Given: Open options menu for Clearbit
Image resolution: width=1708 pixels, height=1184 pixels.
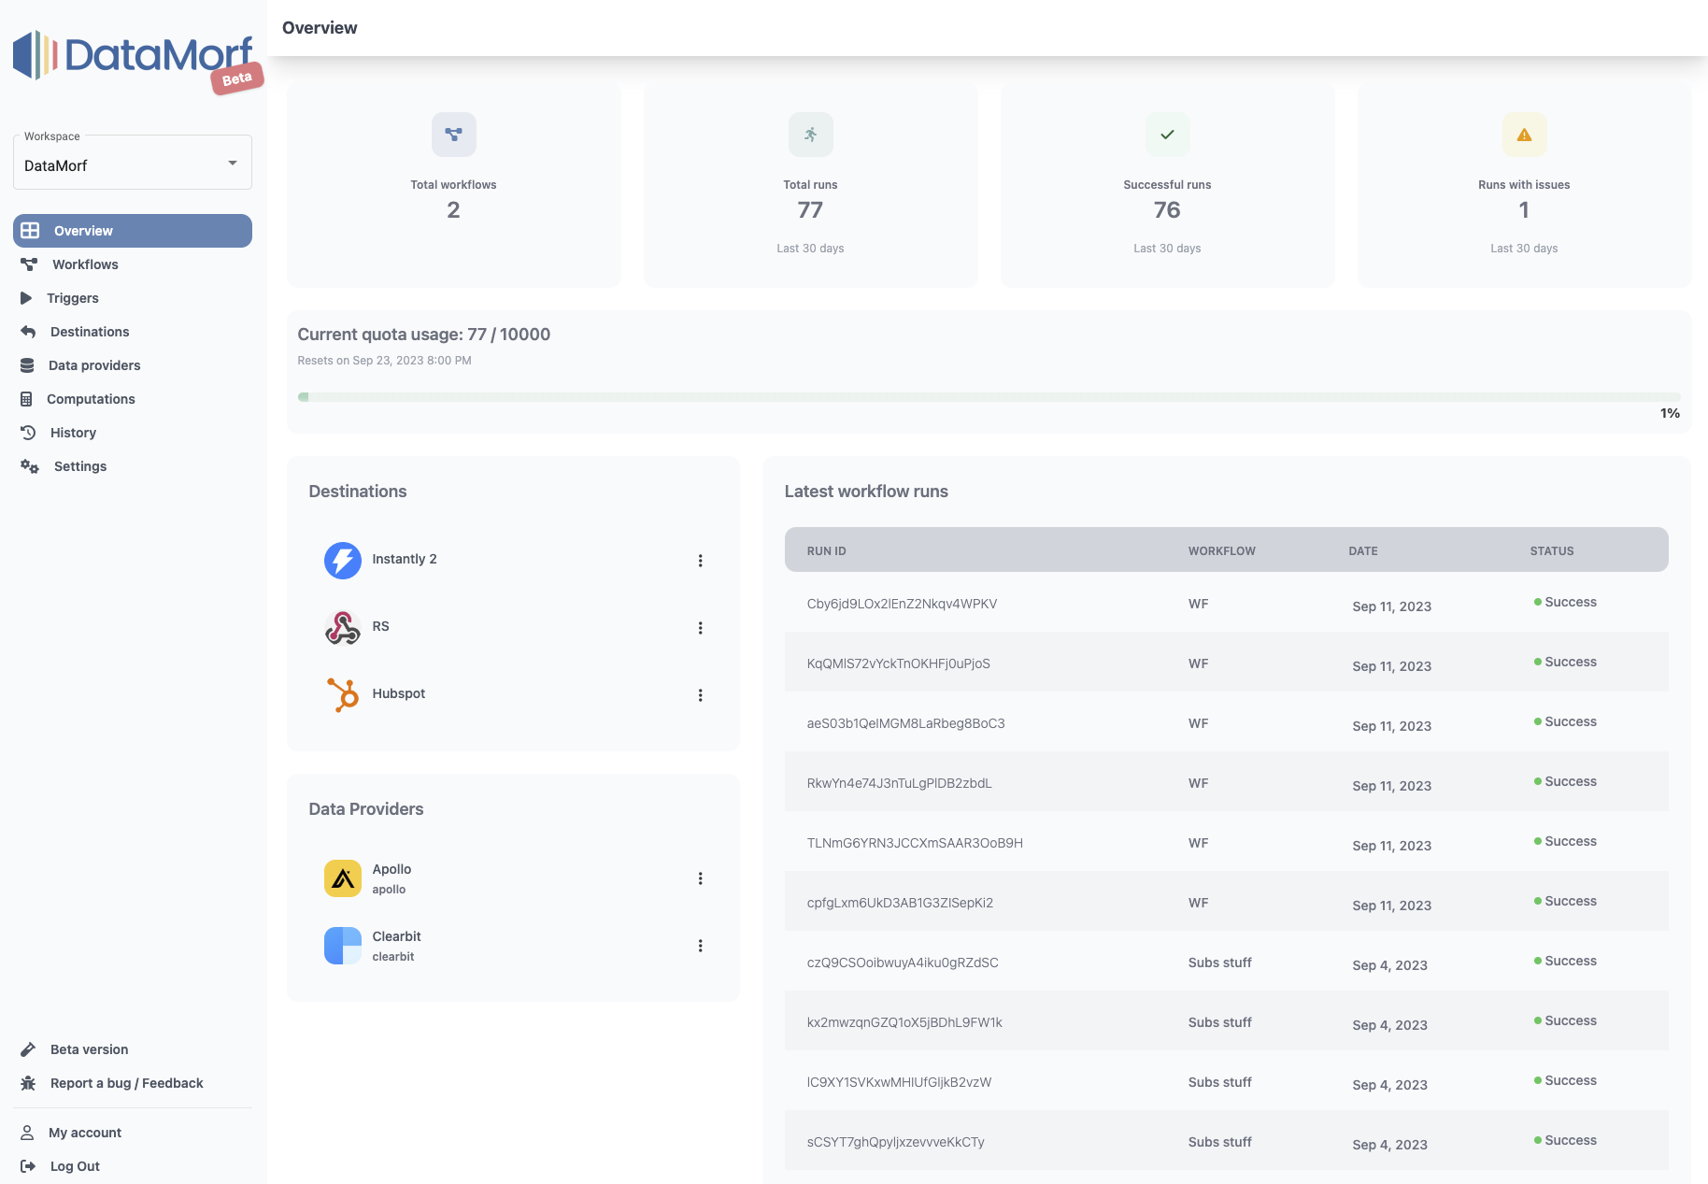Looking at the screenshot, I should coord(701,946).
